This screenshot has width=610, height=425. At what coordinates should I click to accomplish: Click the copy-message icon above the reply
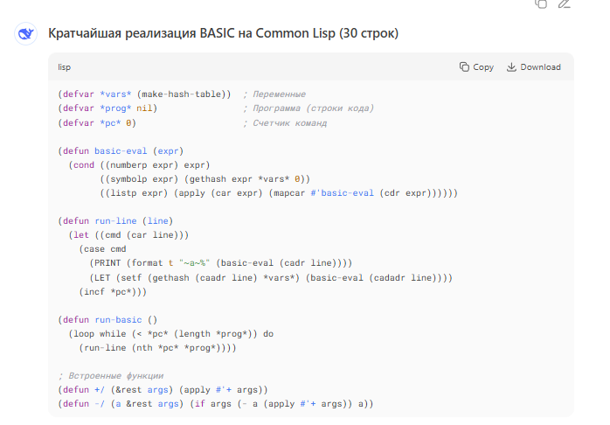point(541,3)
